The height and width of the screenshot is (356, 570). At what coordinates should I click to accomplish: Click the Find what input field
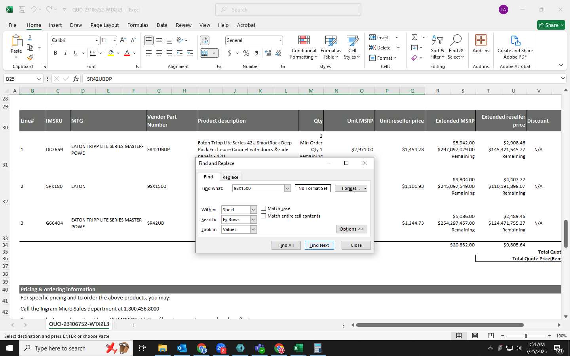coord(258,188)
